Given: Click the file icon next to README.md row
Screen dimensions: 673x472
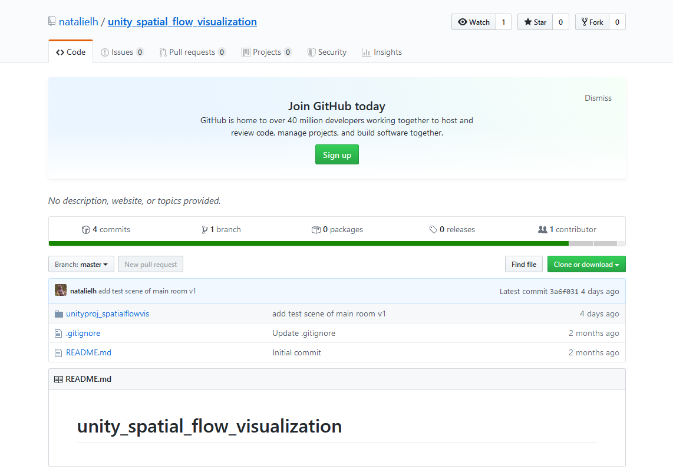Looking at the screenshot, I should point(58,353).
